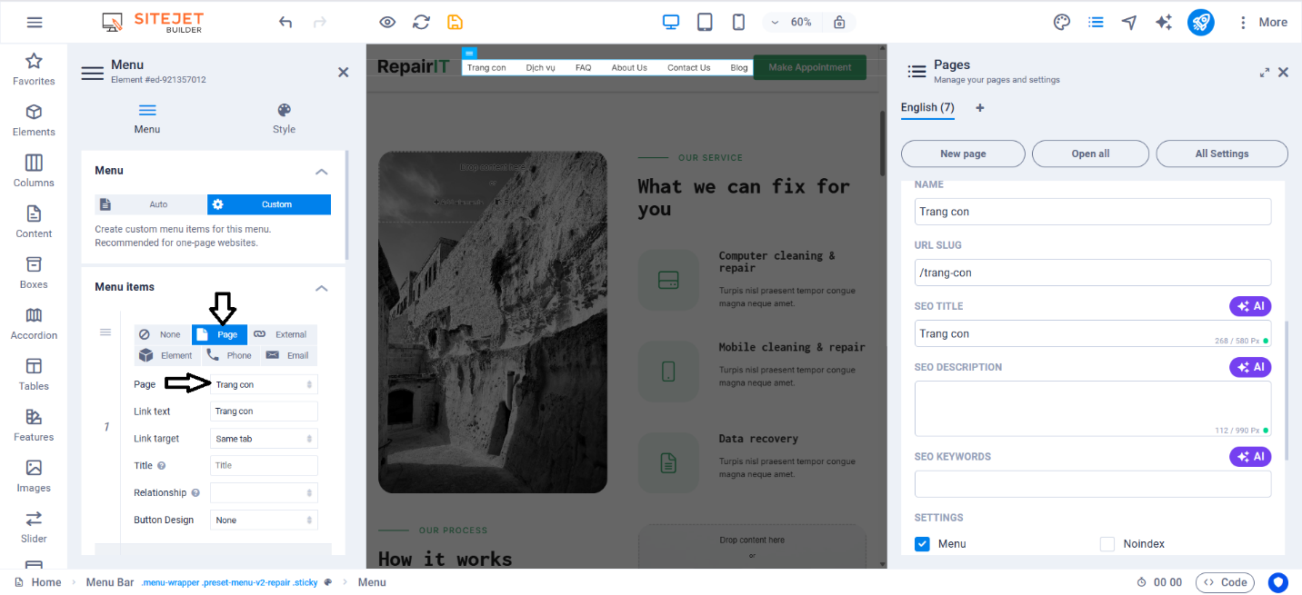Enable the Noindex checkbox

[x=1107, y=544]
